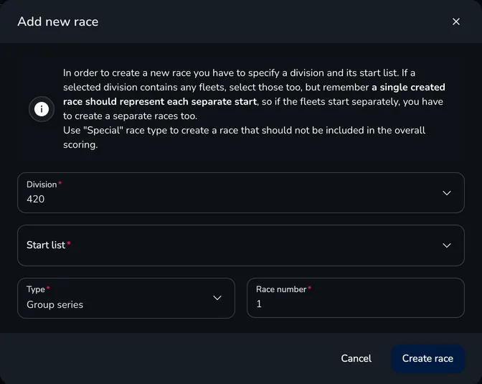Open the Type dropdown showing Group series
Screen dimensions: 482x384
pos(126,298)
